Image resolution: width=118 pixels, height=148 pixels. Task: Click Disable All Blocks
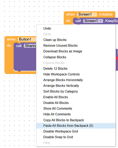[x=76, y=103]
